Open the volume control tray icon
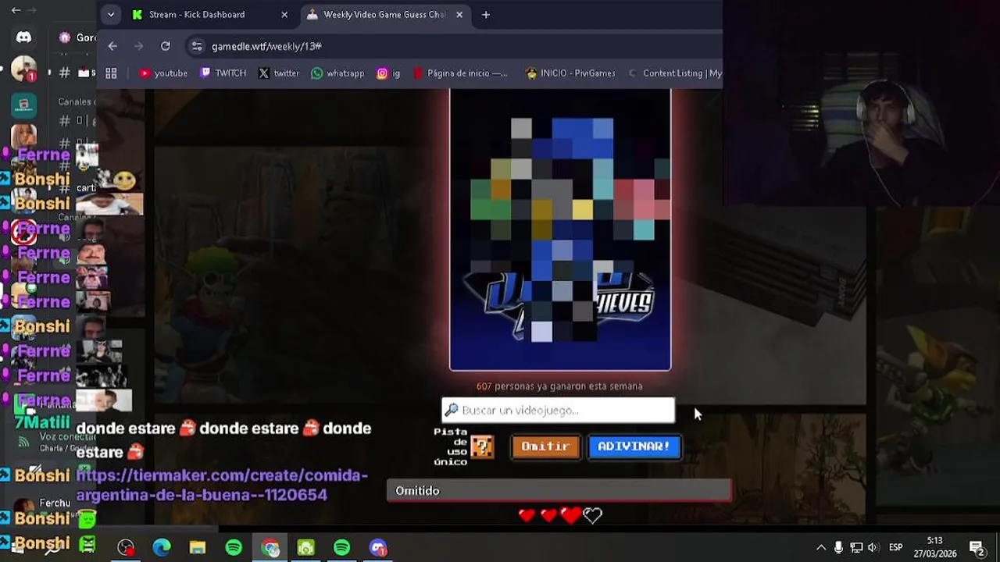This screenshot has width=1000, height=562. (873, 548)
